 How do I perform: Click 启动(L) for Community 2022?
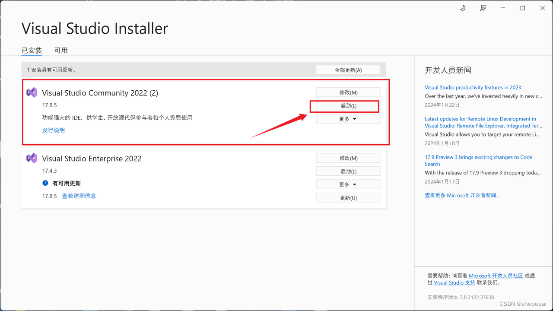(348, 106)
